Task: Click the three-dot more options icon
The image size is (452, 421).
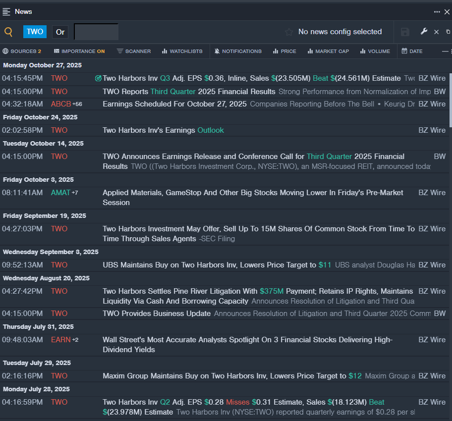Action: [x=437, y=12]
